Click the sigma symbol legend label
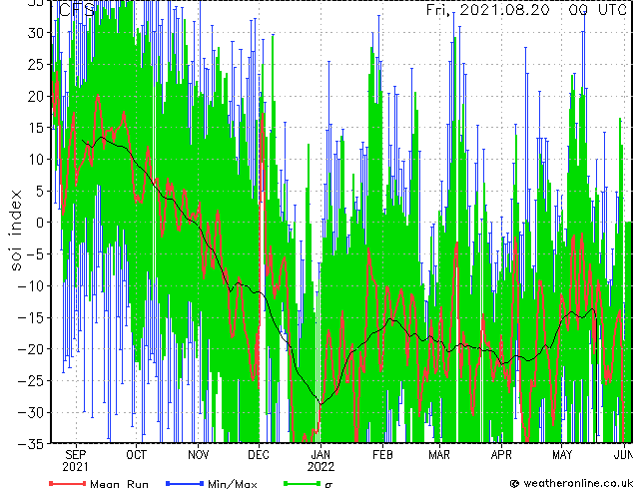This screenshot has height=489, width=633. pos(328,485)
